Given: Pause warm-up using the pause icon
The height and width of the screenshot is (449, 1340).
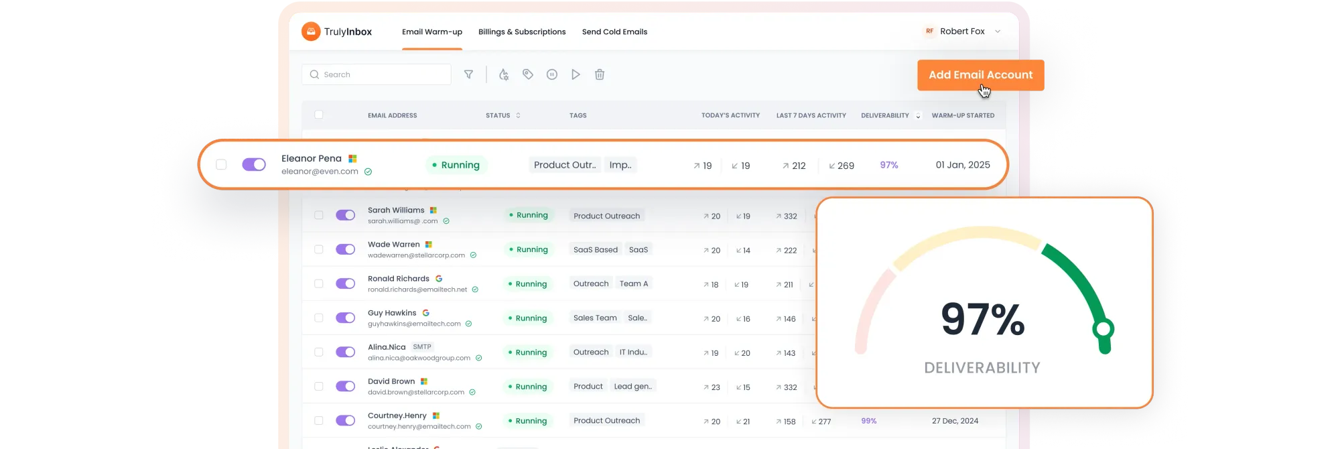Looking at the screenshot, I should pos(552,74).
